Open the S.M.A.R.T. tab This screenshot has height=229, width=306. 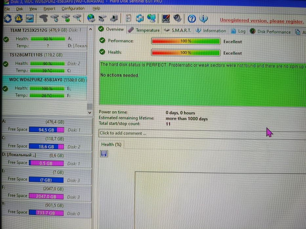[x=177, y=30]
